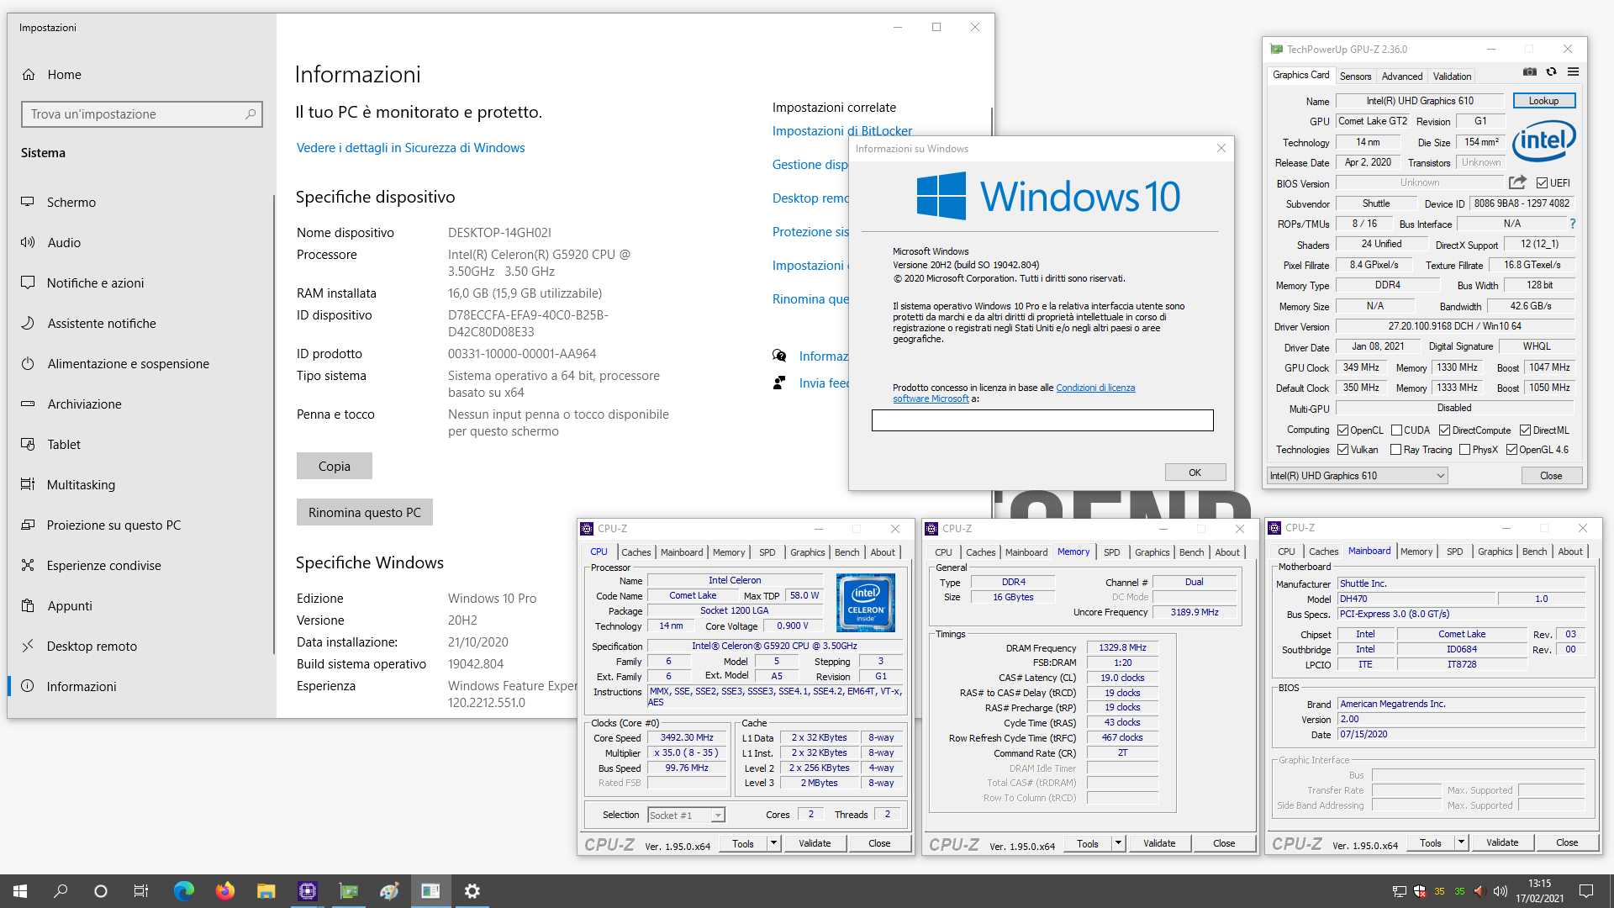Click the Home icon in Settings sidebar
The width and height of the screenshot is (1614, 908).
(29, 75)
